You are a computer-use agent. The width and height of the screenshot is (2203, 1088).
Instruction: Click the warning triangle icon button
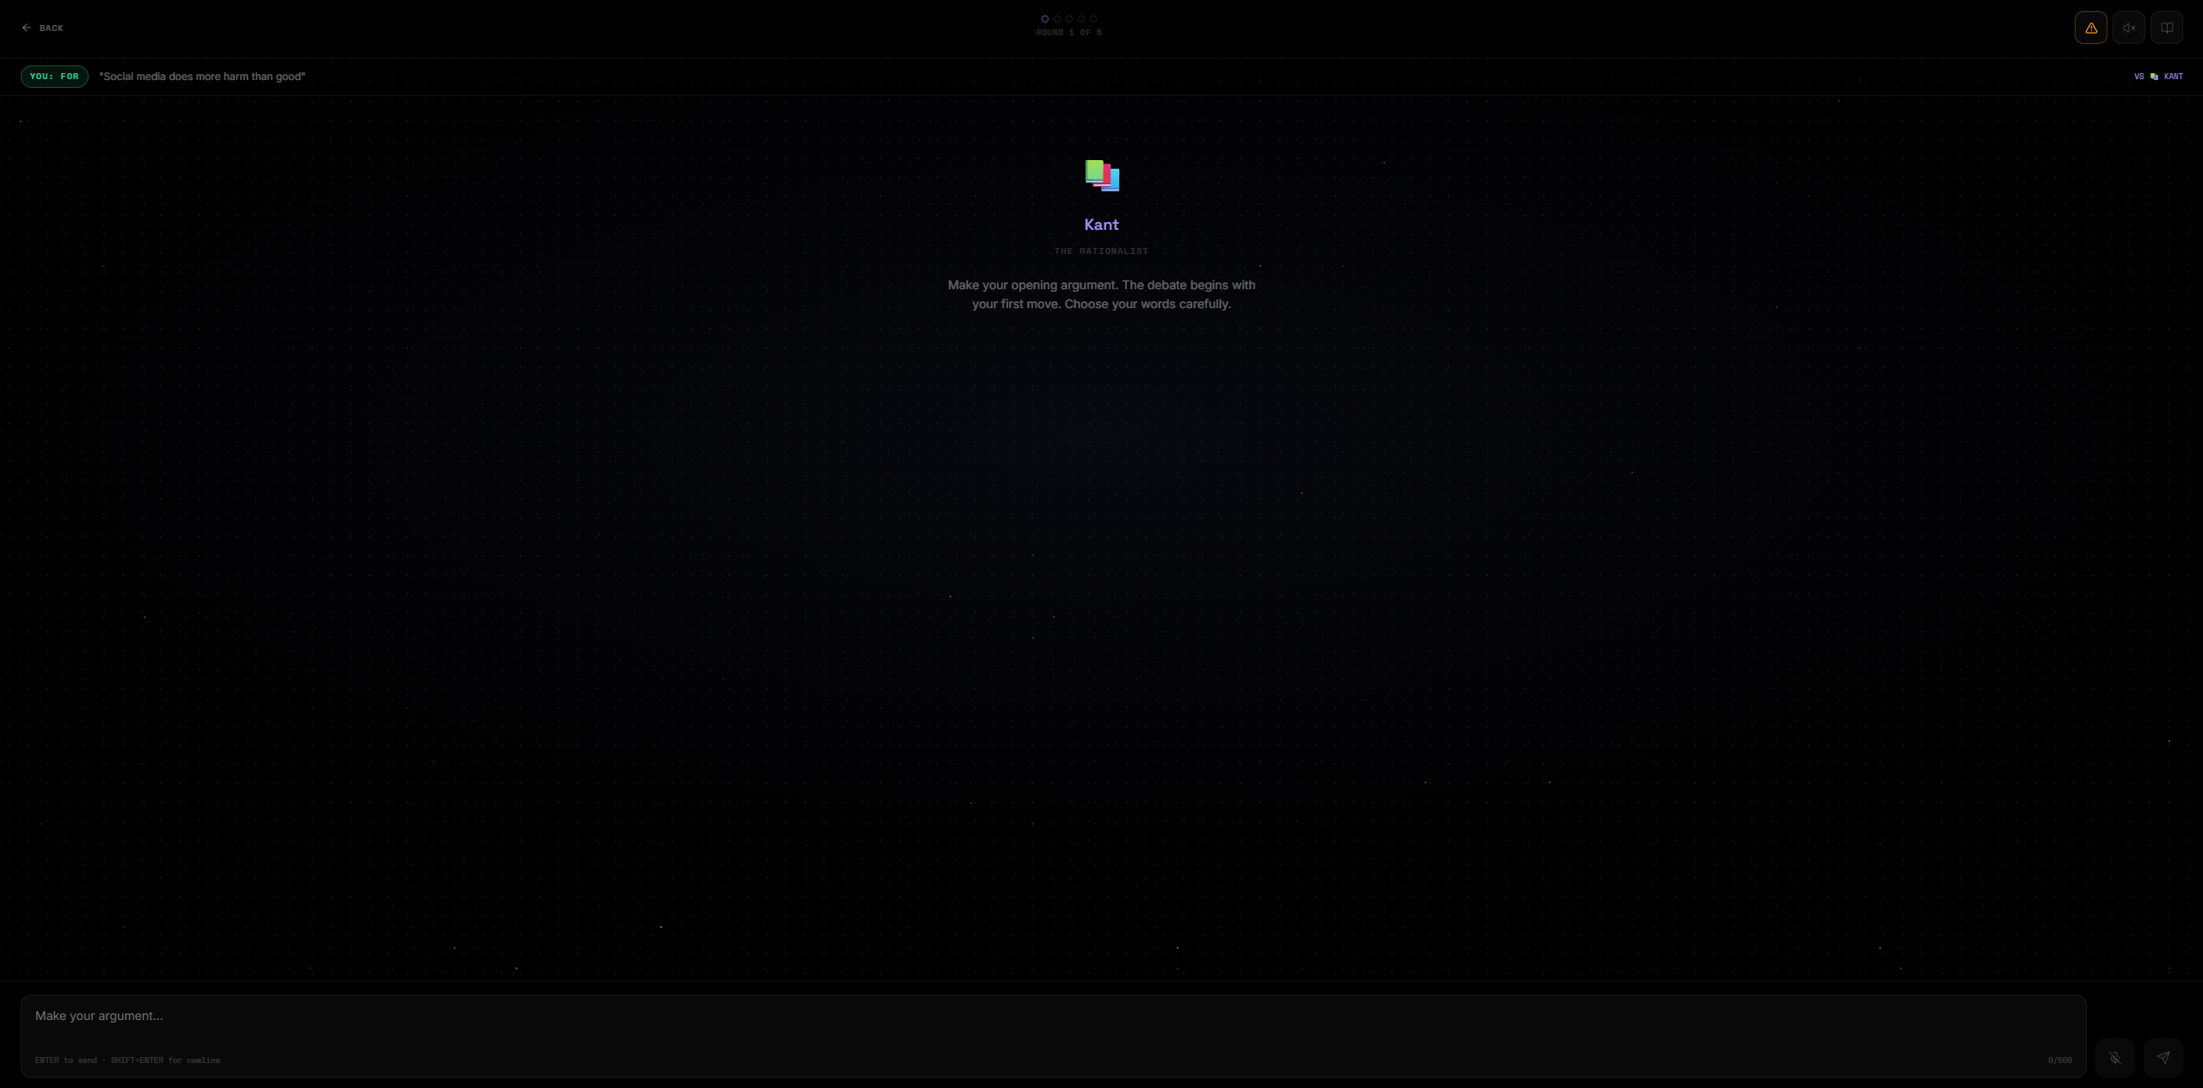coord(2090,28)
